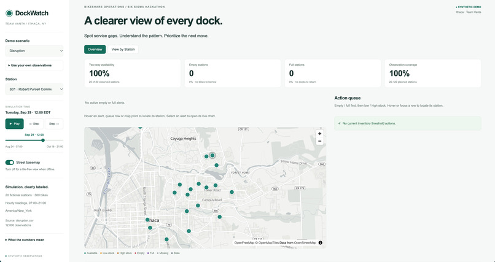
Task: Click the station marker overlapping the Ithaca label
Action: (147, 220)
